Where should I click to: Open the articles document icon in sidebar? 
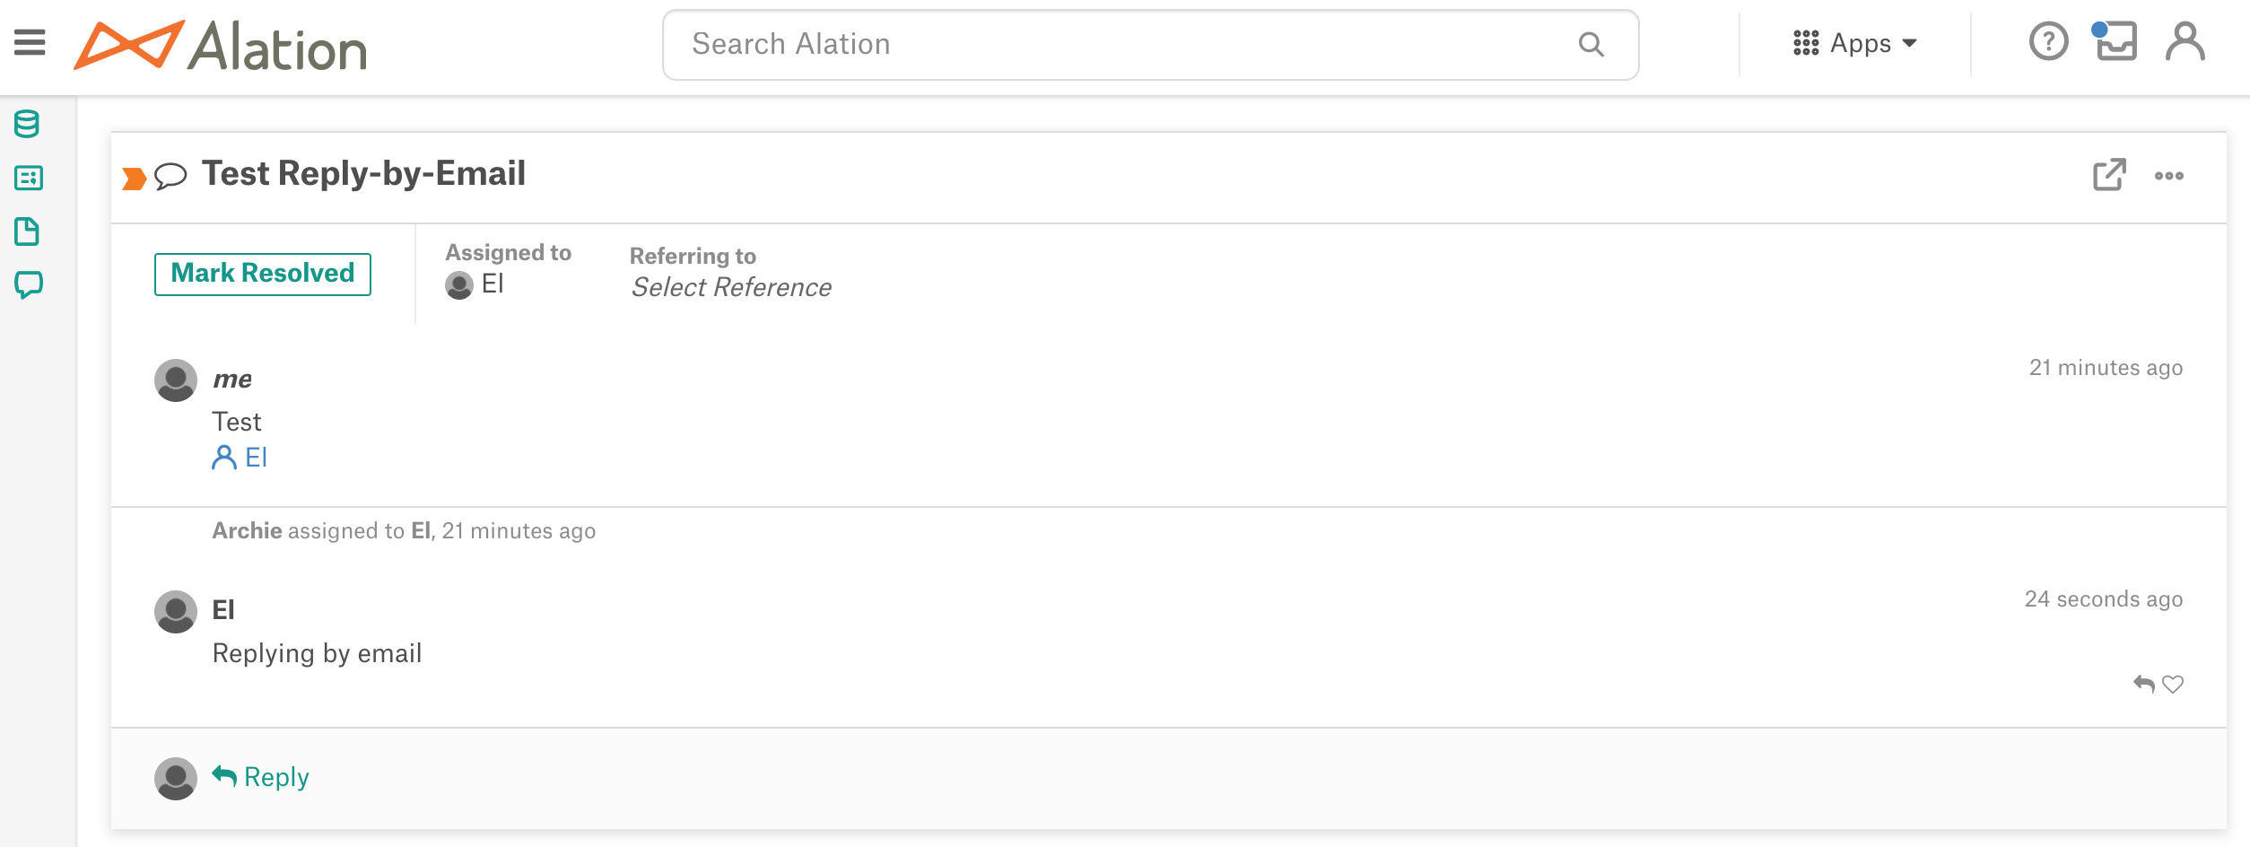[27, 231]
